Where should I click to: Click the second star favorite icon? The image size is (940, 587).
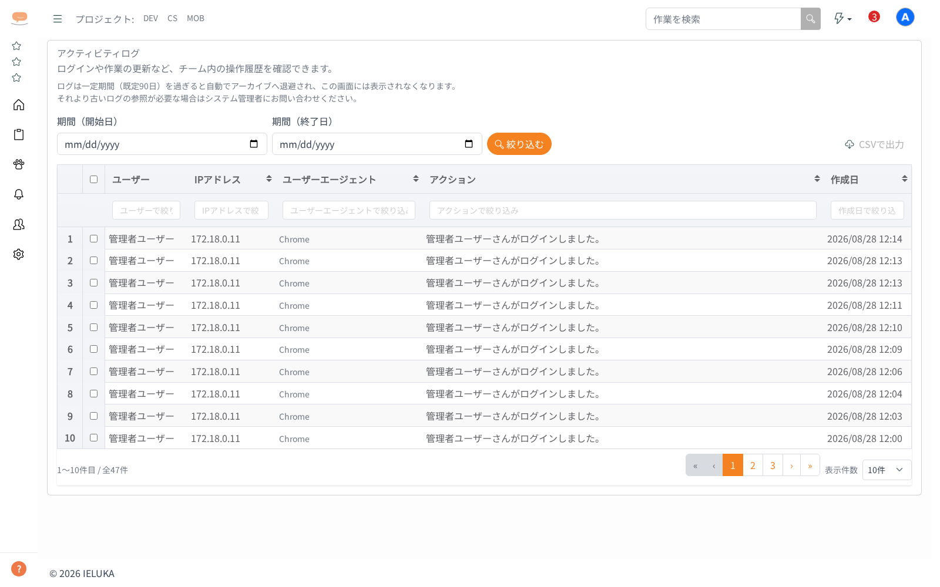pyautogui.click(x=16, y=62)
